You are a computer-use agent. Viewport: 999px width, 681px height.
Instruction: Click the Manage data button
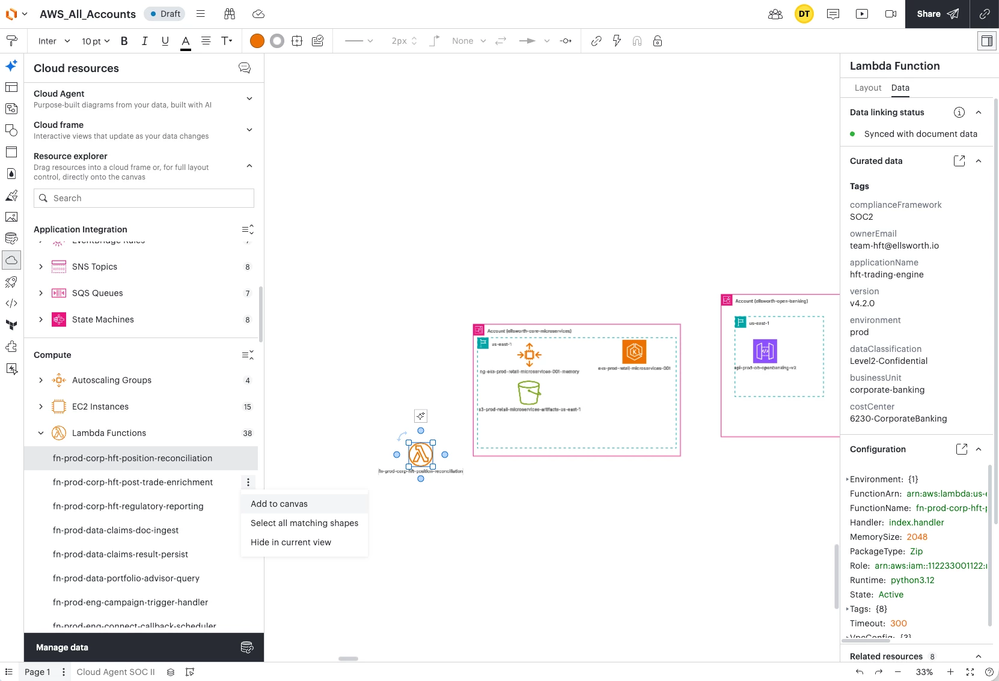(x=144, y=647)
